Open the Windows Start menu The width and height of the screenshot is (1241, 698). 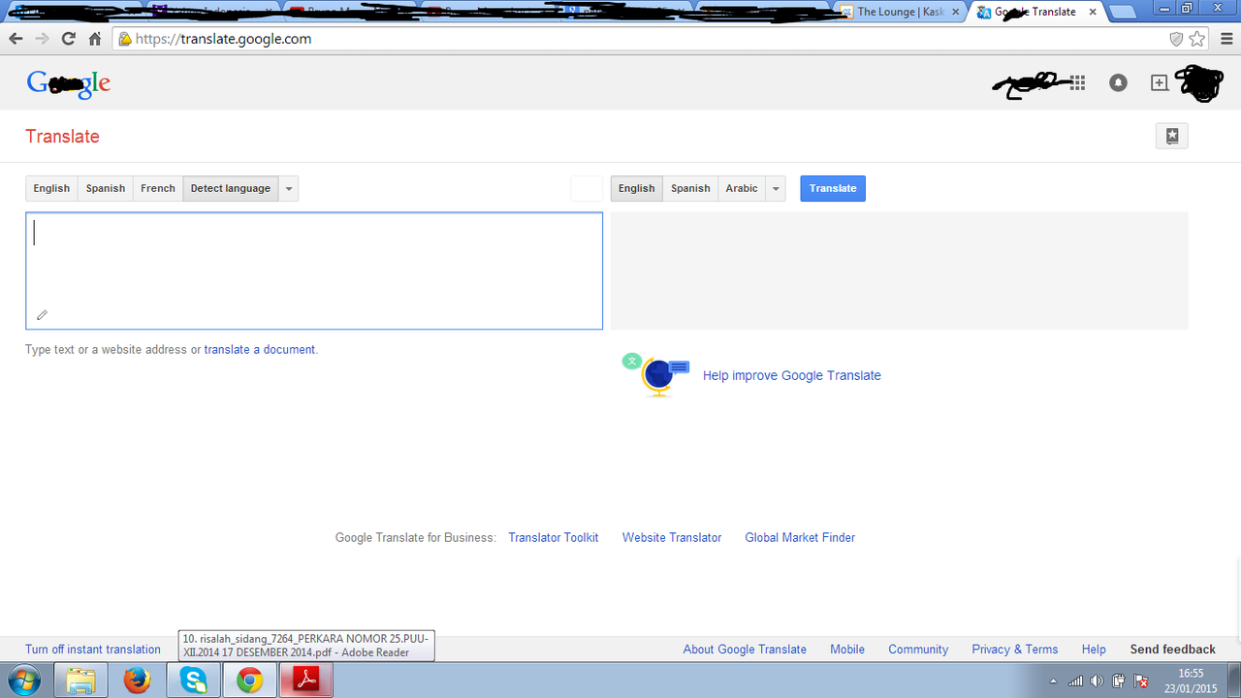(24, 681)
